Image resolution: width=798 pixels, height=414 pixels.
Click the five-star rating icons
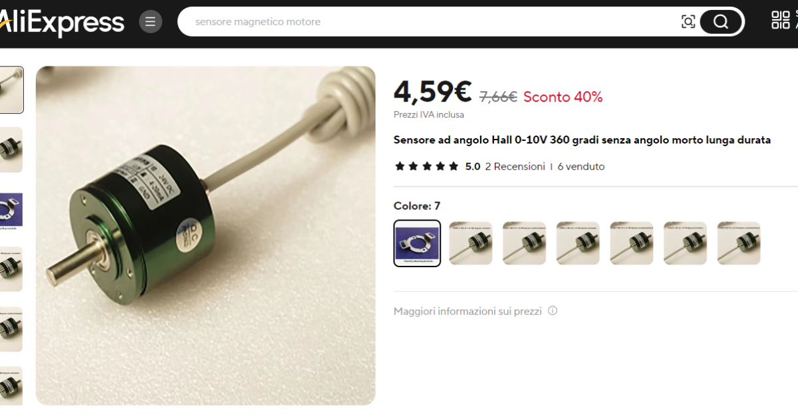[426, 166]
